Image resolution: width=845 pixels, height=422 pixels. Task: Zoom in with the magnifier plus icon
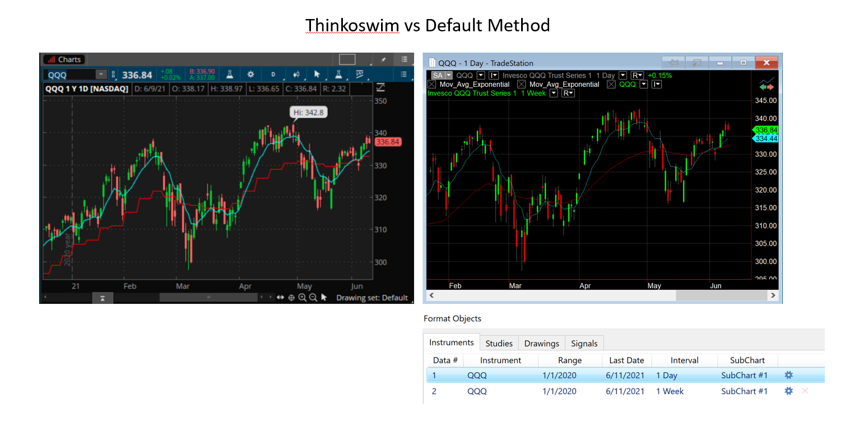[x=303, y=298]
